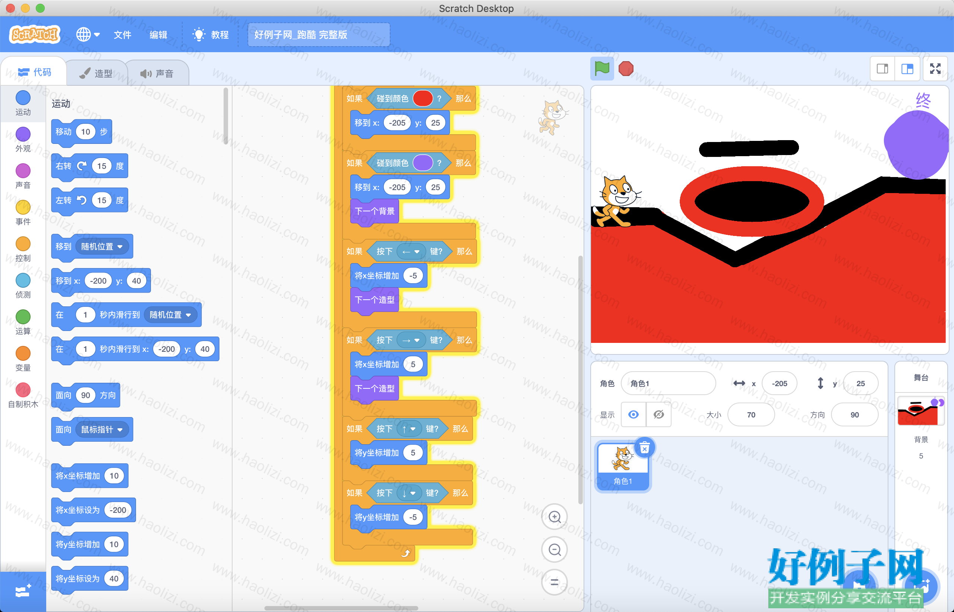The height and width of the screenshot is (612, 954).
Task: Click the add extension button
Action: click(x=23, y=592)
